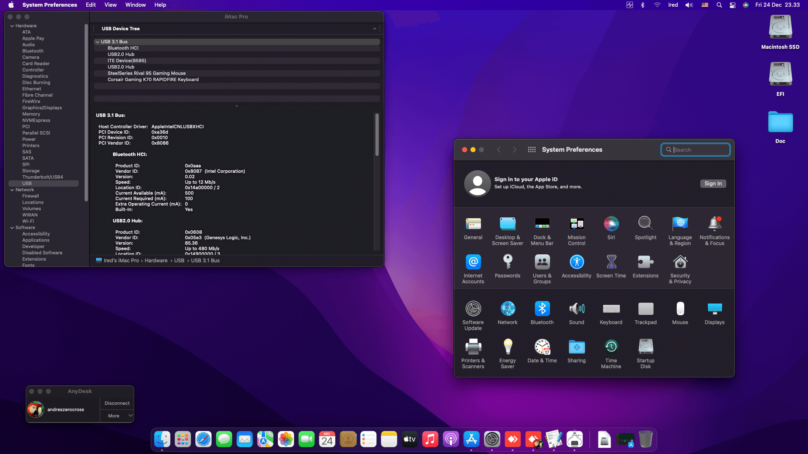Open the System Preferences app menu

[x=50, y=5]
